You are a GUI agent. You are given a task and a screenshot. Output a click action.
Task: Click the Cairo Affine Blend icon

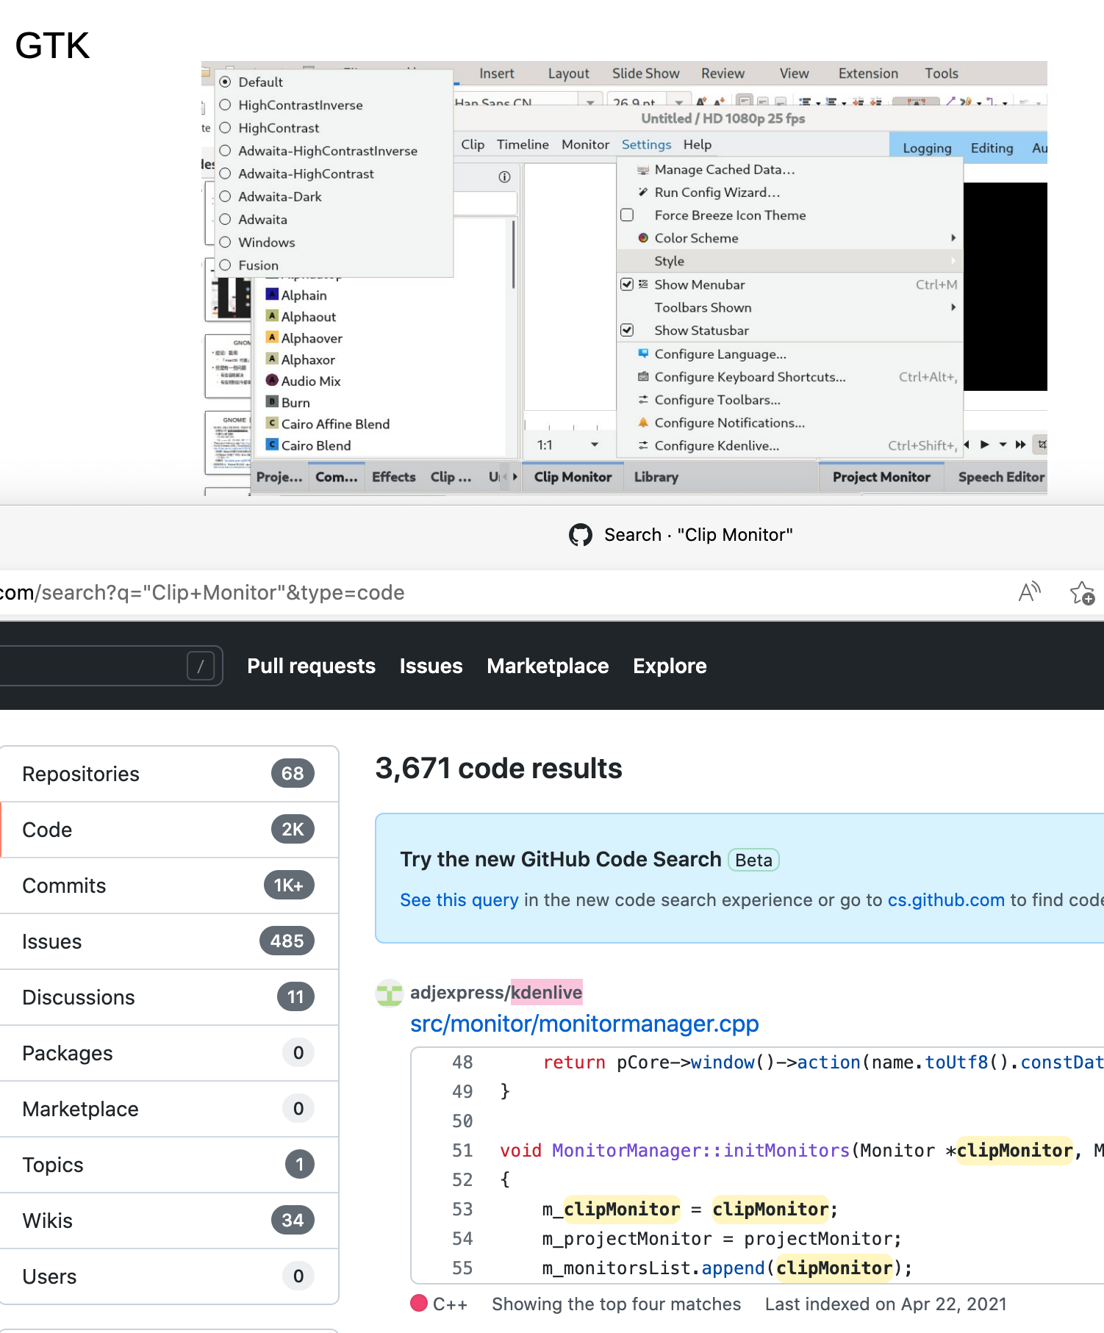(x=272, y=423)
